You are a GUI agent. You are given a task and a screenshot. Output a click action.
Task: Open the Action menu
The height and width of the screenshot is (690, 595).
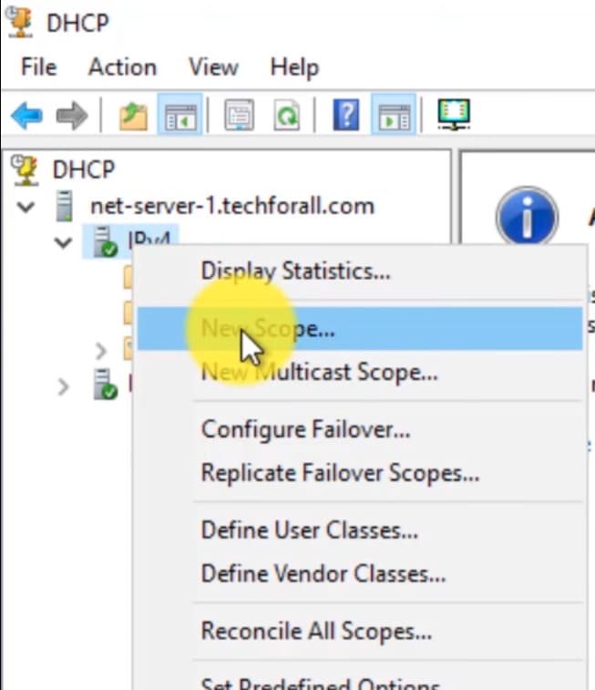122,67
